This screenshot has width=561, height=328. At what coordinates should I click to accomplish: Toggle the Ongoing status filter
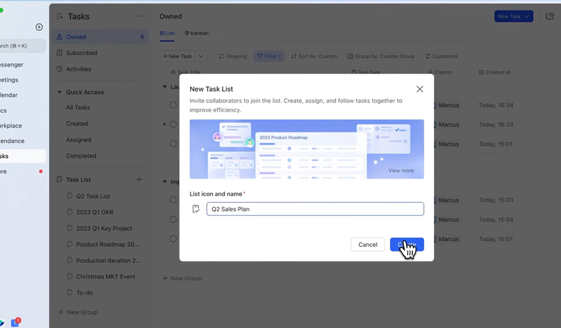(x=233, y=56)
